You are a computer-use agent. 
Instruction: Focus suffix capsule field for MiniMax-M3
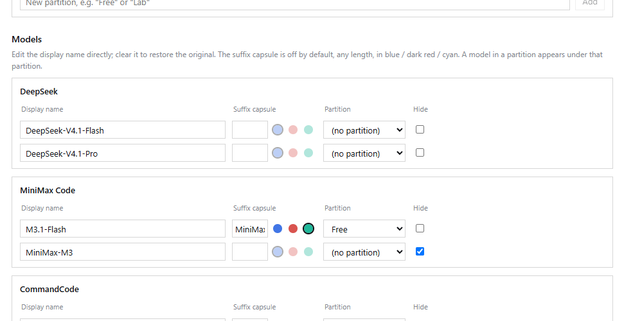[x=250, y=252]
